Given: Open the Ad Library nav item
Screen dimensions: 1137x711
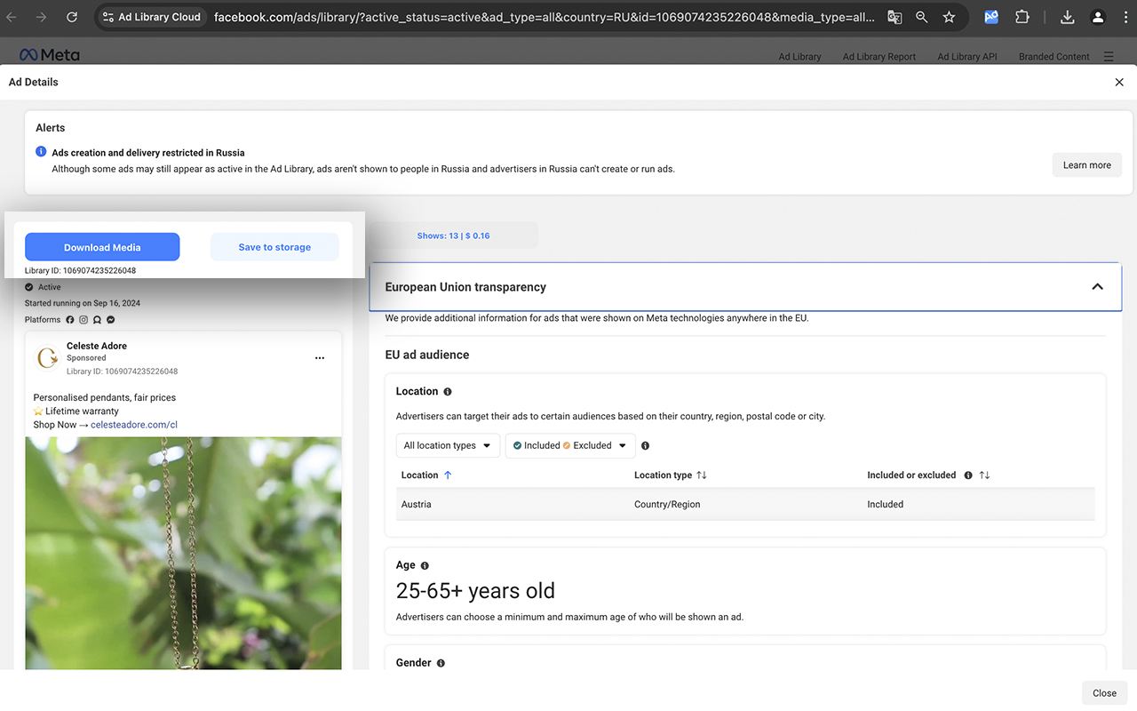Looking at the screenshot, I should [x=799, y=57].
